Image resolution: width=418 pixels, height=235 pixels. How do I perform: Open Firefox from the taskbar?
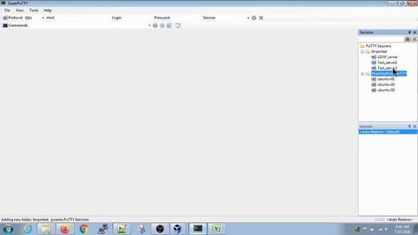65,229
